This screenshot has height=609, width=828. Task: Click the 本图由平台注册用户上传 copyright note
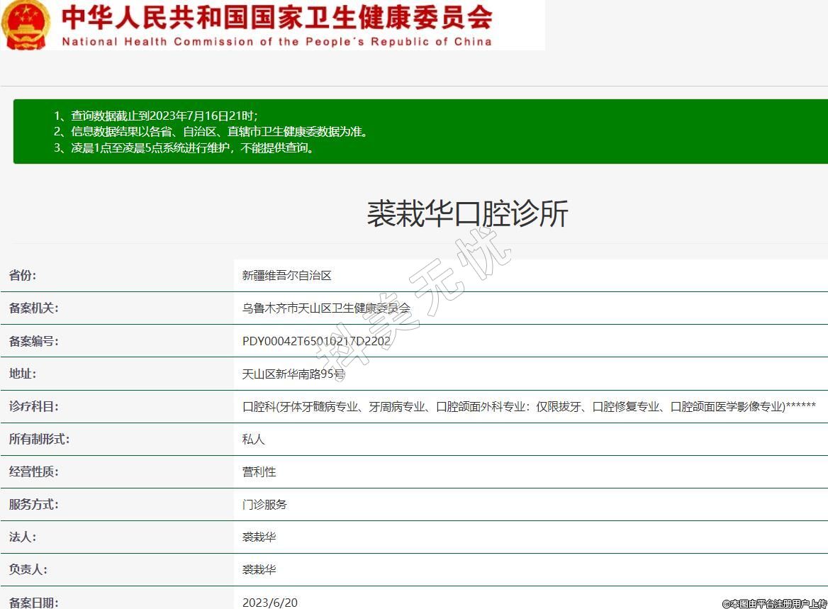coord(774,603)
